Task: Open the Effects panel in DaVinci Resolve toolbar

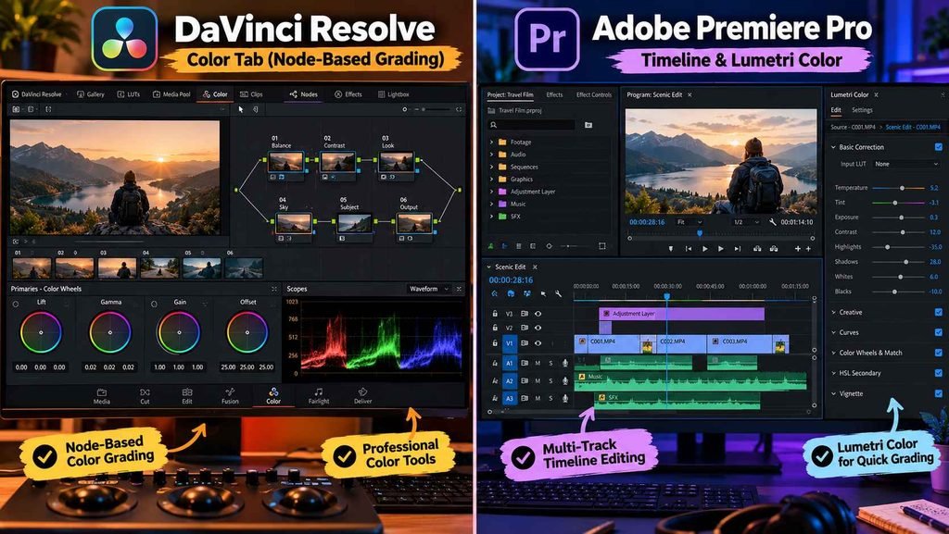Action: (348, 94)
